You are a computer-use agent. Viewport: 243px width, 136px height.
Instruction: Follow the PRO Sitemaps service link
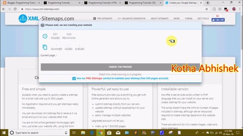point(120,78)
